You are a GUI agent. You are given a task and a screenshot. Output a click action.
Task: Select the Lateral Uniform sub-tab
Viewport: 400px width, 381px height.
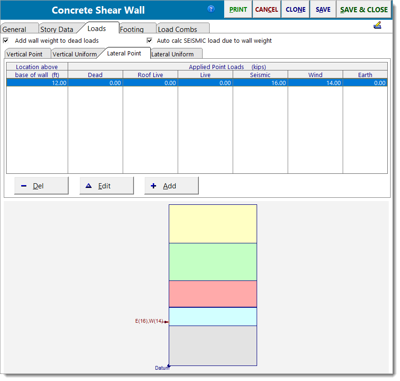[176, 54]
